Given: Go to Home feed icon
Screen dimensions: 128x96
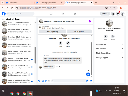Looking at the screenshot, I should click(x=51, y=14).
